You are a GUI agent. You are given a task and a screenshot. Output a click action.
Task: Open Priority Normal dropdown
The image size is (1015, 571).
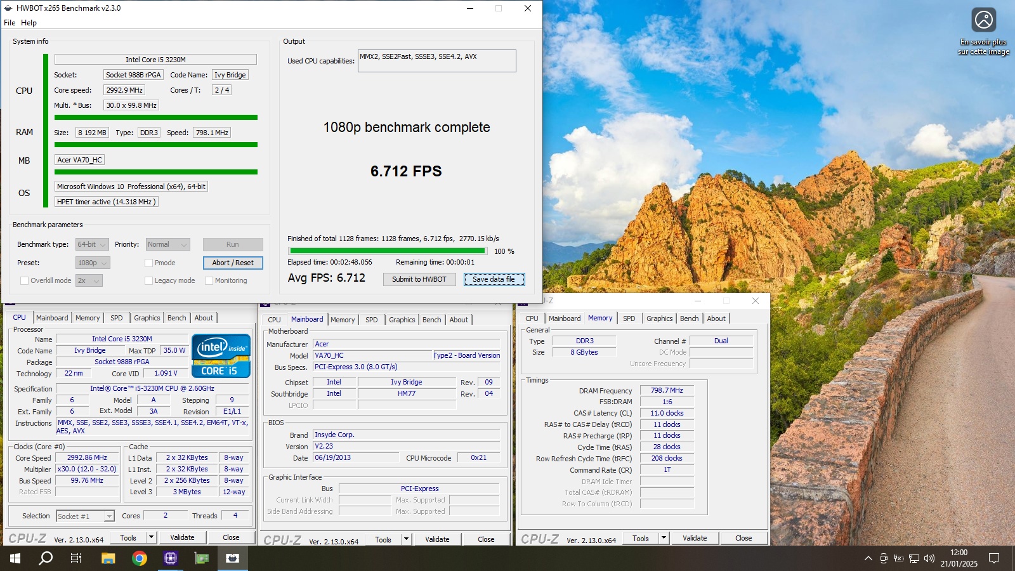tap(167, 244)
